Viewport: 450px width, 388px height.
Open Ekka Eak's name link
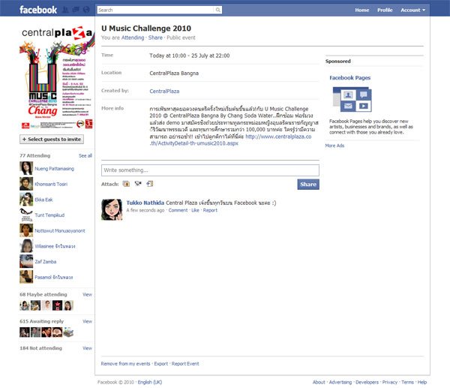point(43,200)
